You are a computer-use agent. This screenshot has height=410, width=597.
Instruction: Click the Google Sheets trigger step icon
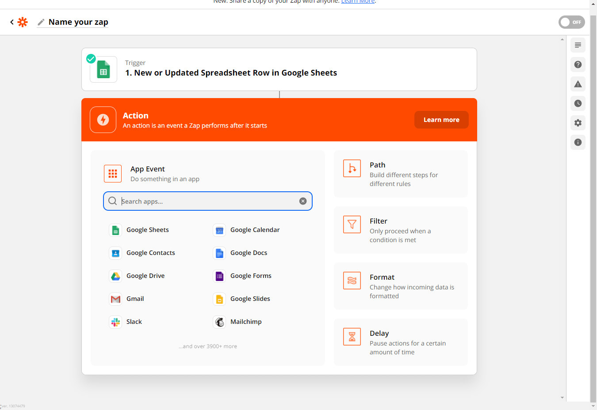(103, 69)
